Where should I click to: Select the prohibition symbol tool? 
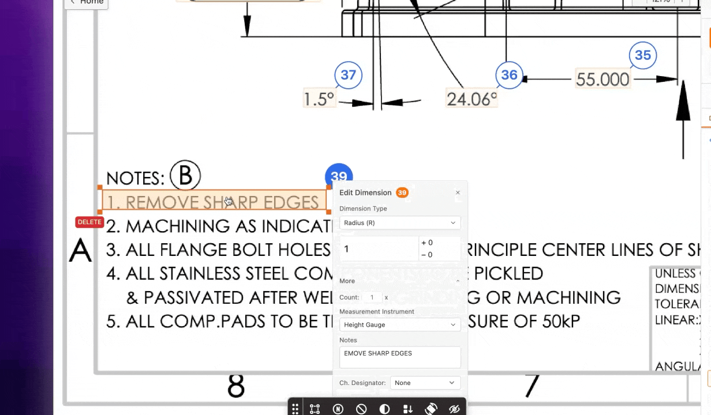pyautogui.click(x=361, y=408)
